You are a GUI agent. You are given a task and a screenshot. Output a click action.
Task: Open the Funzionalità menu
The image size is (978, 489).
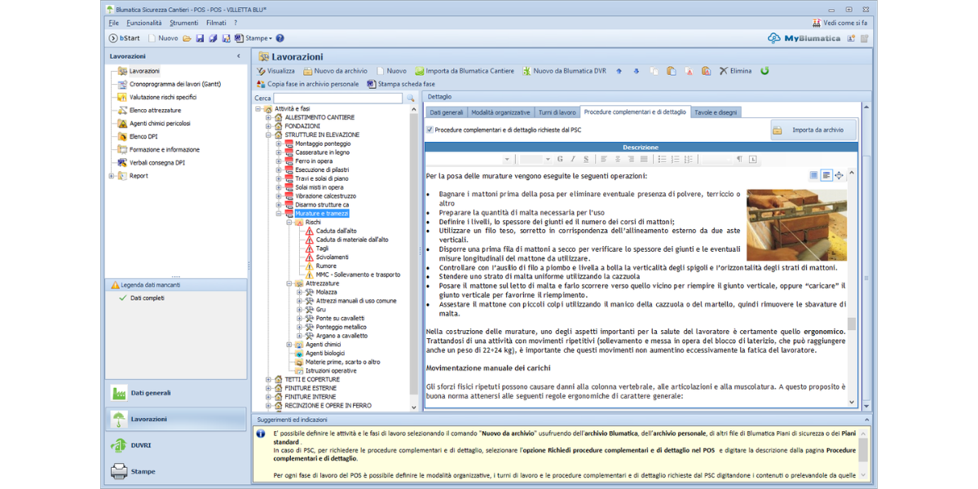click(x=144, y=23)
